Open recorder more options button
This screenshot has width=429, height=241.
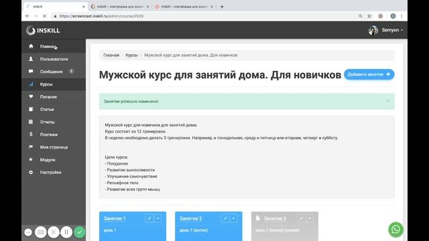click(28, 232)
